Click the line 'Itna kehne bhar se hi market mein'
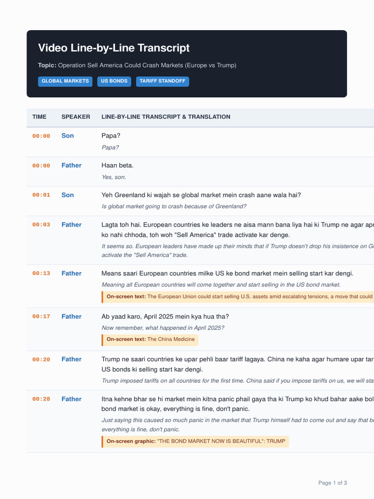The height and width of the screenshot is (499, 374). 238,404
